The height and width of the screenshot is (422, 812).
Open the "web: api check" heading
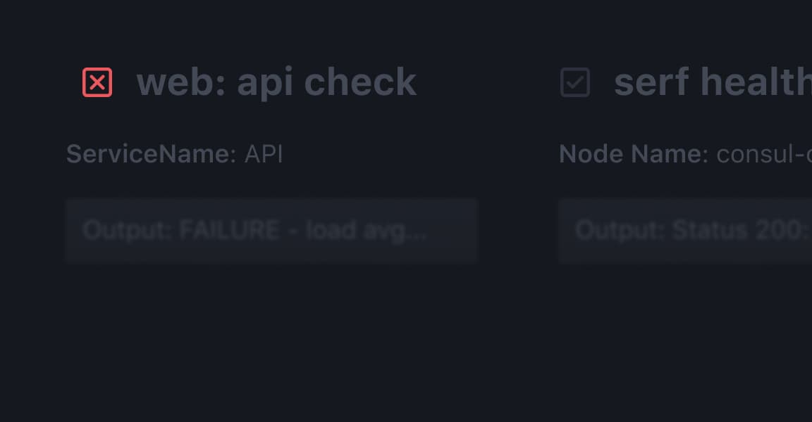276,82
